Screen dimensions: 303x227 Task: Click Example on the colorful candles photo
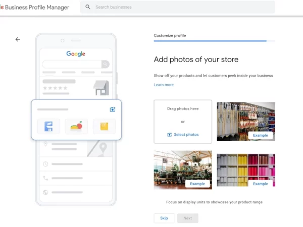pos(261,184)
